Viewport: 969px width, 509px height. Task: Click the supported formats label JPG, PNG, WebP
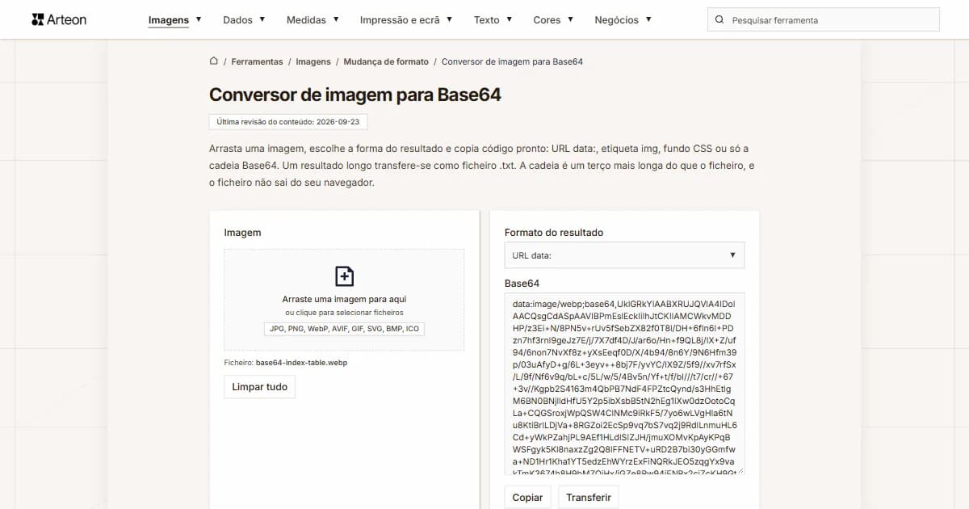344,329
